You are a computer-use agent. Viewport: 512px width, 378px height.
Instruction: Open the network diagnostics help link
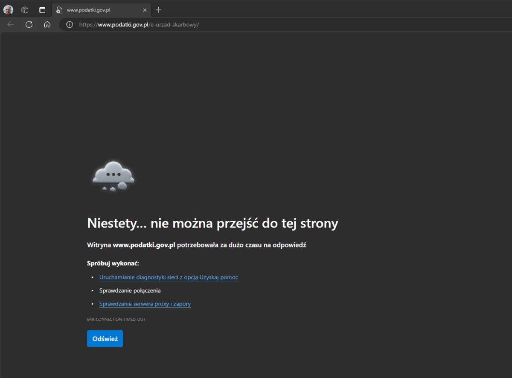169,277
